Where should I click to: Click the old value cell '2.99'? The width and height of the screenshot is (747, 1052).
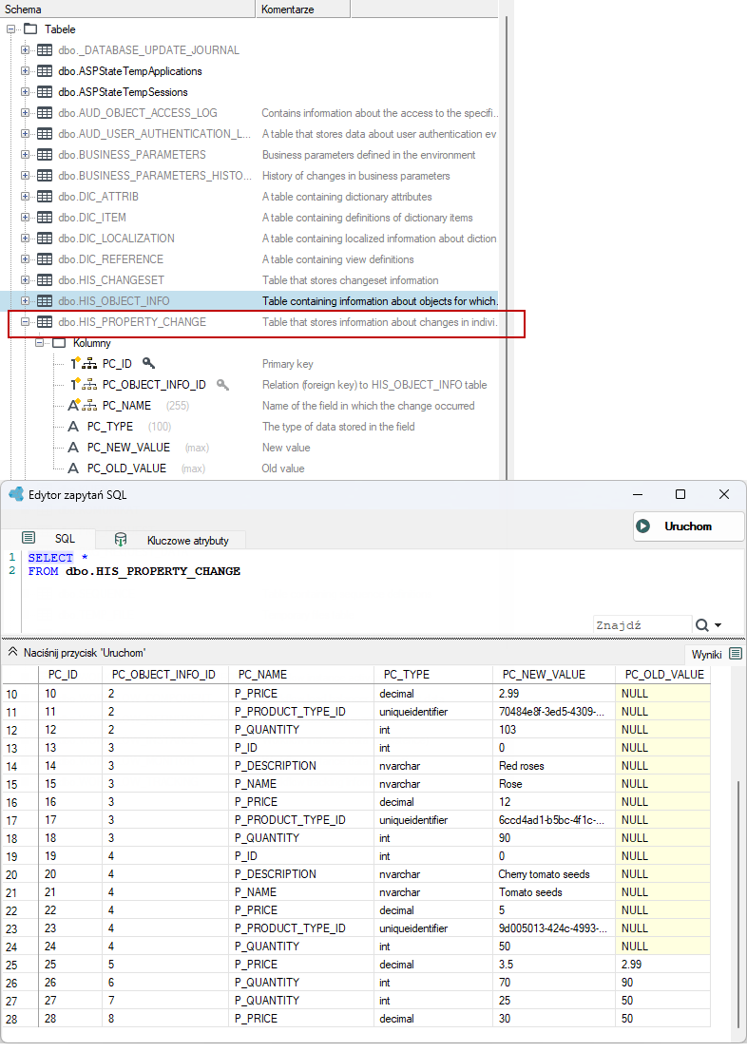pyautogui.click(x=663, y=965)
